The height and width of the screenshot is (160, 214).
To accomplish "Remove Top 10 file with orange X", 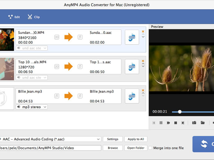I will 143,61.
